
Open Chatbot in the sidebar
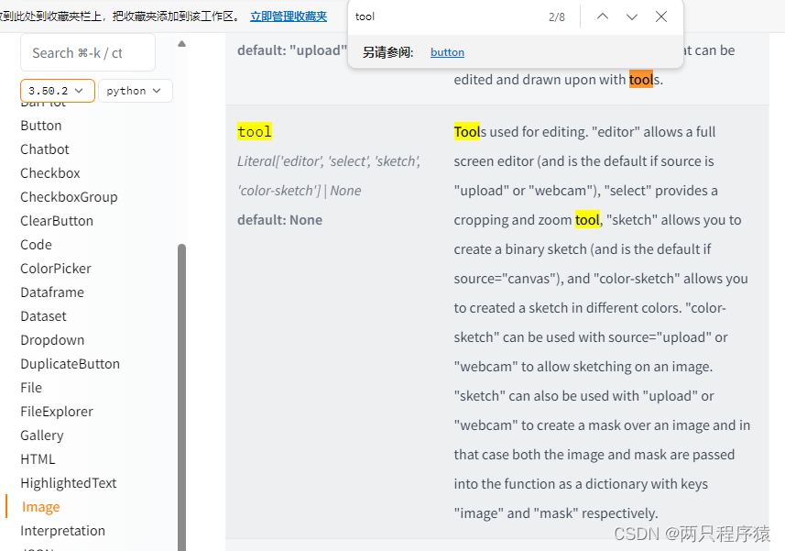(x=45, y=149)
